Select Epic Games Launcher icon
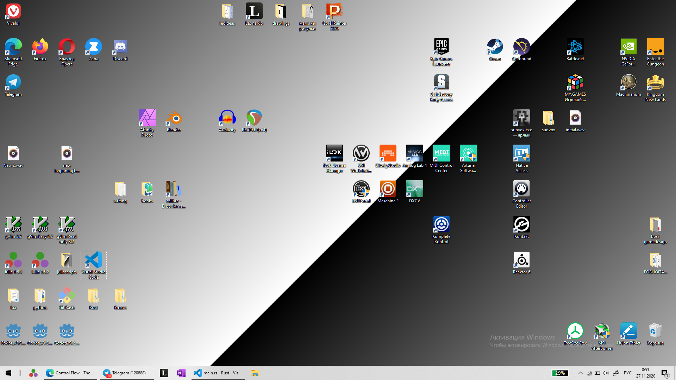 click(442, 52)
